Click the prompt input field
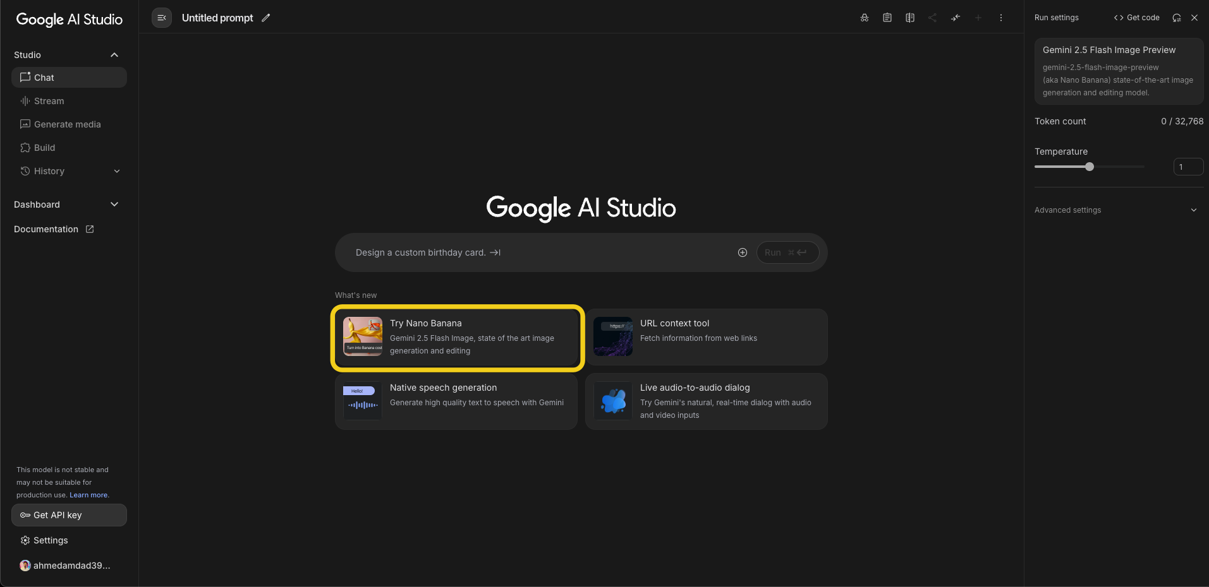This screenshot has width=1209, height=587. (x=540, y=252)
